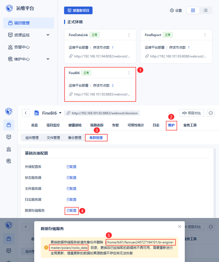Switch to the 告警 tab

pyautogui.click(x=116, y=125)
